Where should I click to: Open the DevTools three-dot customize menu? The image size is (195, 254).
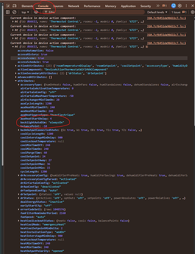coord(186,6)
